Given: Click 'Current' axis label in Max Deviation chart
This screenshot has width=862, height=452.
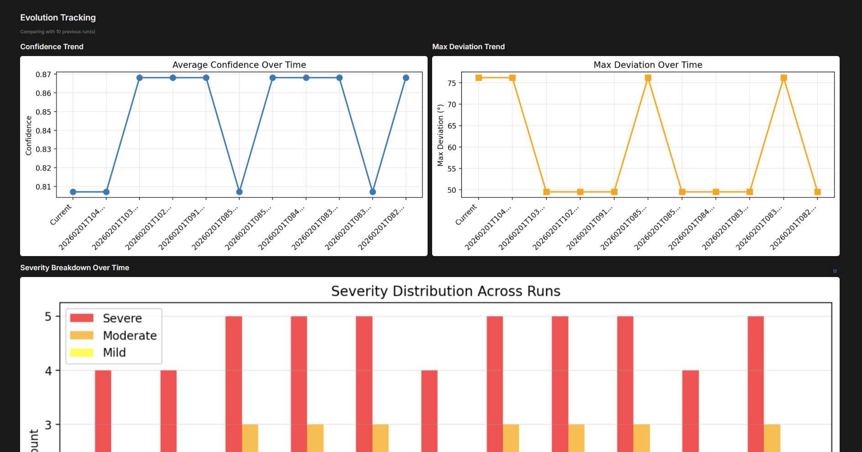Looking at the screenshot, I should 466,214.
